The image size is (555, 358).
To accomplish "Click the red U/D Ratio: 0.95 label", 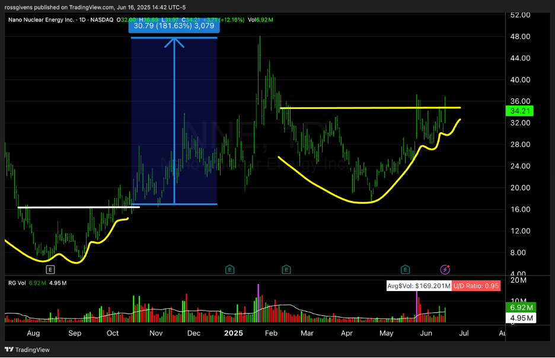I will (x=476, y=286).
